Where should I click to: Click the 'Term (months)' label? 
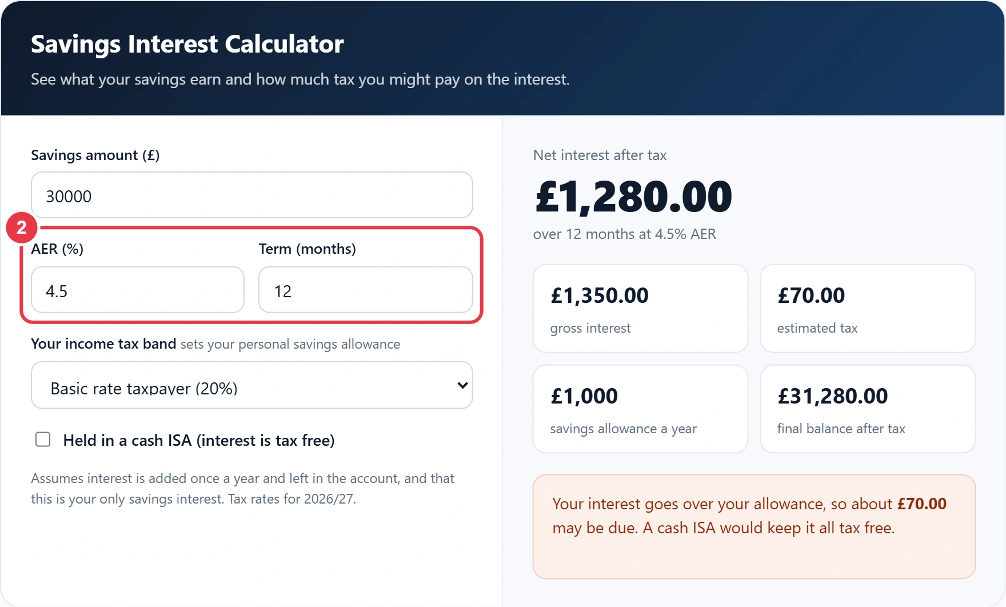(308, 249)
